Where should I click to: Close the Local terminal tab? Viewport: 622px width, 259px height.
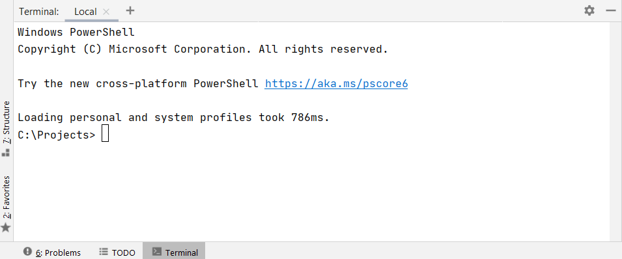[106, 12]
